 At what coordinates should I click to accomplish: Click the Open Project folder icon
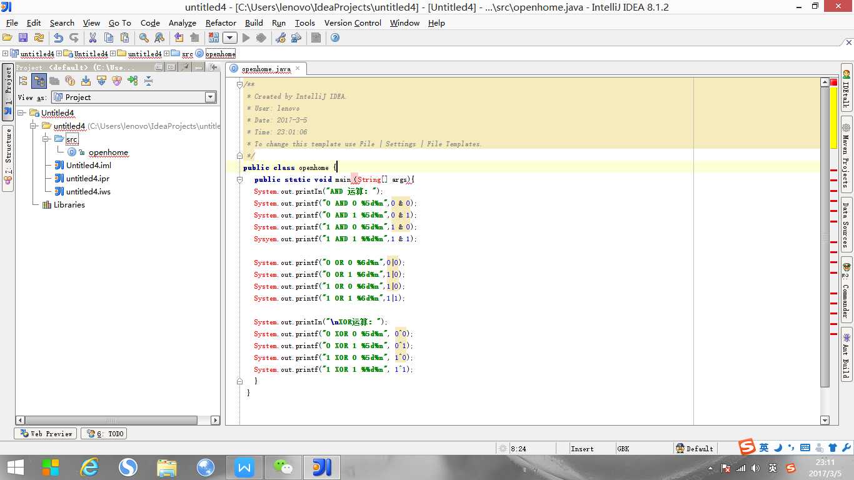[x=7, y=37]
